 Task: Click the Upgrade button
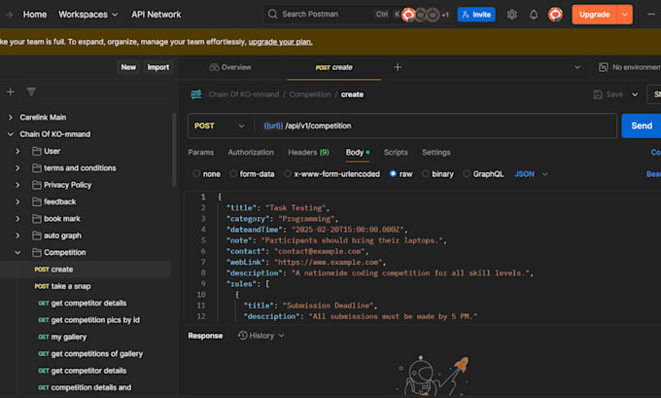pyautogui.click(x=594, y=15)
